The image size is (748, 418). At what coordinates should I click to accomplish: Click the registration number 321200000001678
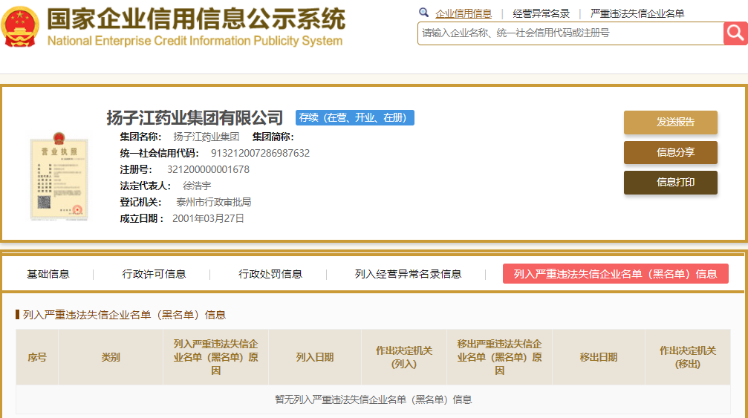[208, 170]
